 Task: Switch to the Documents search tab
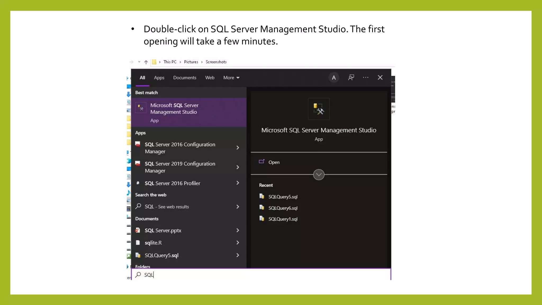[184, 78]
